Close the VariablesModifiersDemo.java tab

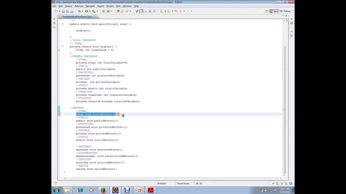(94, 17)
